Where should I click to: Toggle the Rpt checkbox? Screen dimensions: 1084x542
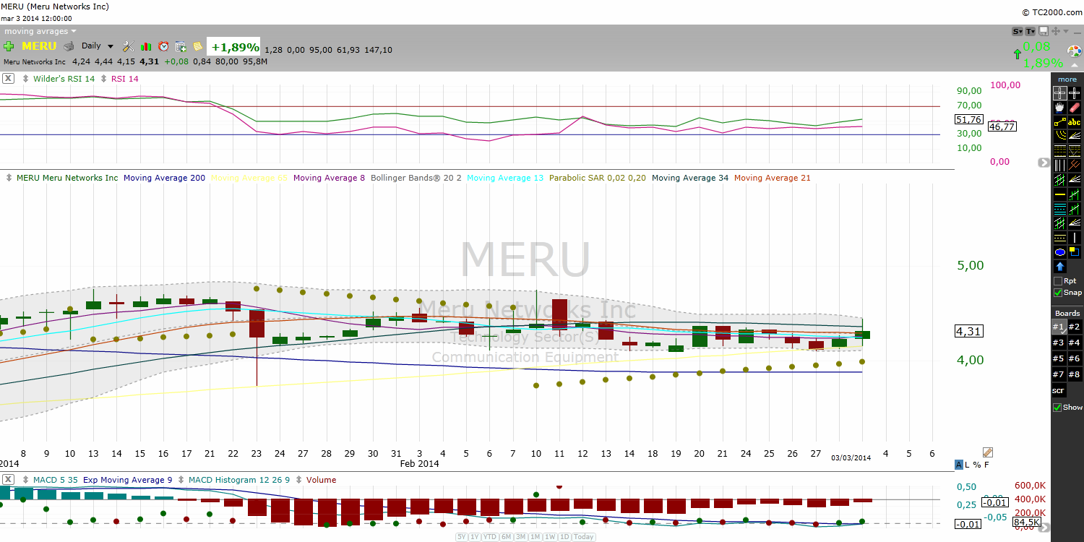coord(1058,280)
